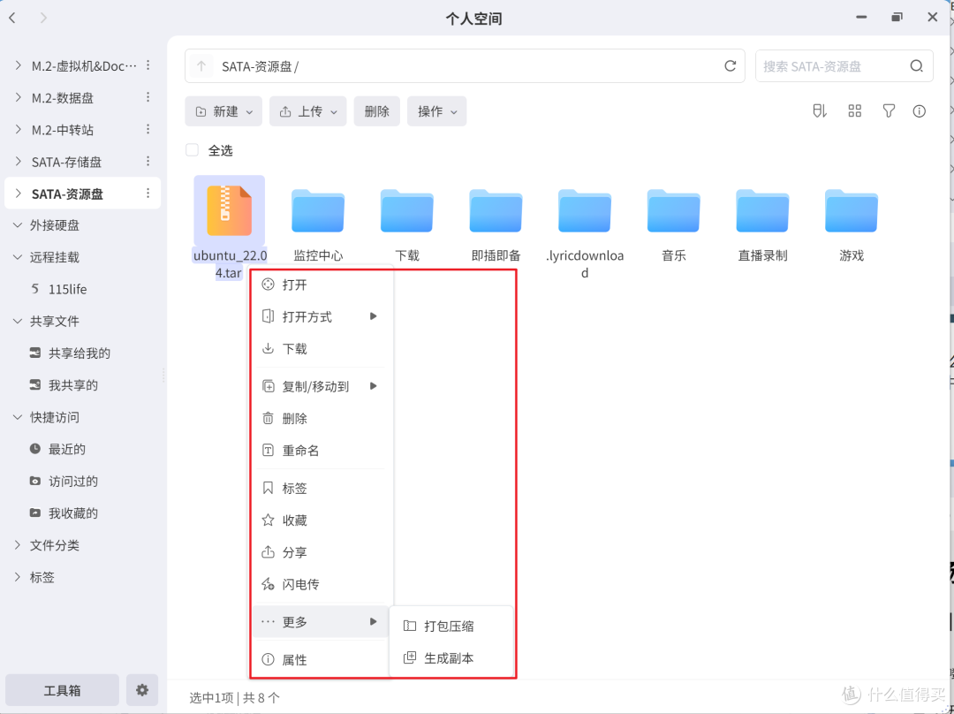954x714 pixels.
Task: Expand the 文件分类 section
Action: tap(18, 545)
